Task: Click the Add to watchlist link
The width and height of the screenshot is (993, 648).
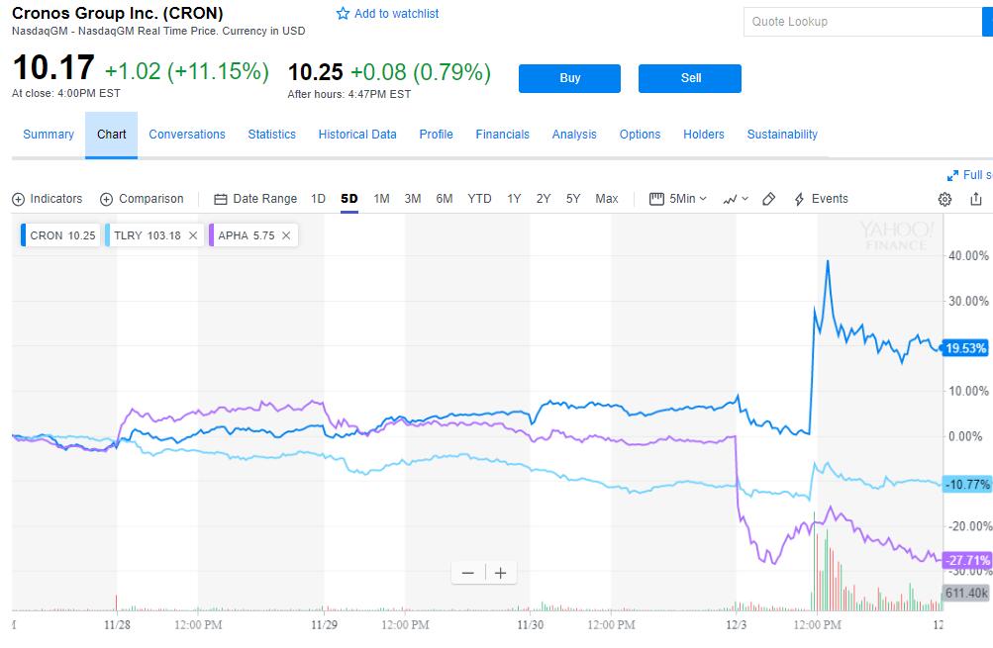Action: (396, 13)
